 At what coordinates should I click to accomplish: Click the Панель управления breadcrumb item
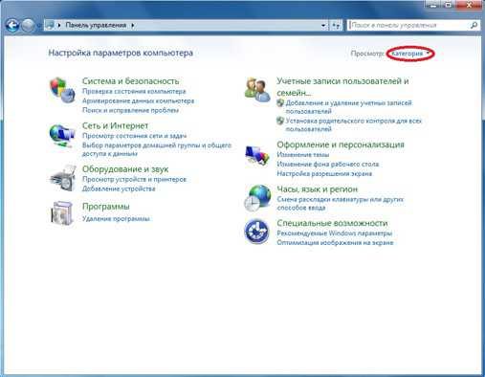pos(96,25)
